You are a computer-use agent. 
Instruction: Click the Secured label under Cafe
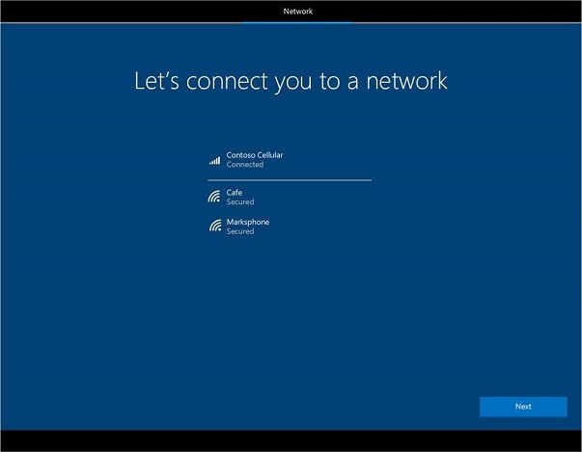240,202
